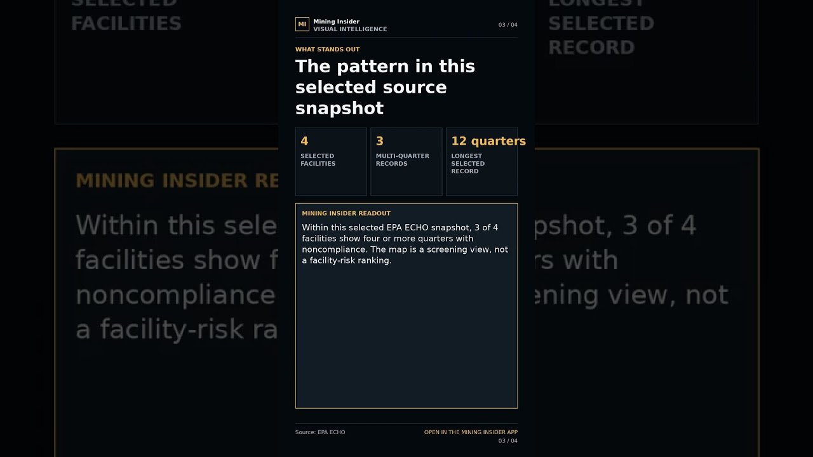Click the "Source: EPA ECHO" footer text

coord(320,432)
